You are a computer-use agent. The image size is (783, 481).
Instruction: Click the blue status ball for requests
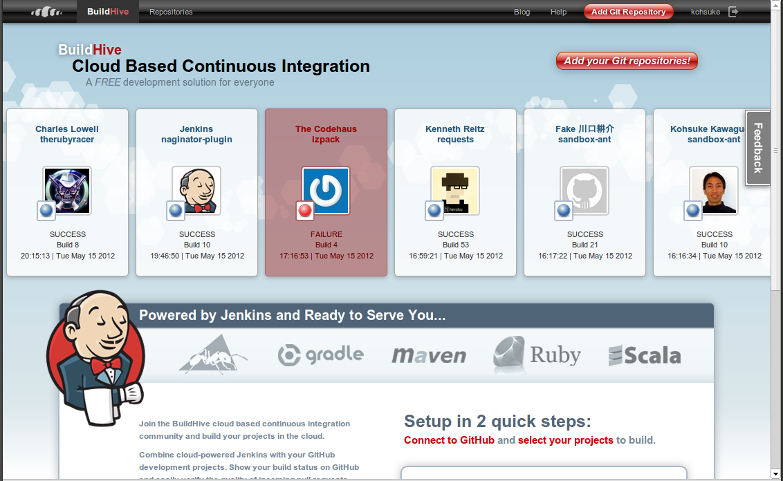click(x=434, y=211)
